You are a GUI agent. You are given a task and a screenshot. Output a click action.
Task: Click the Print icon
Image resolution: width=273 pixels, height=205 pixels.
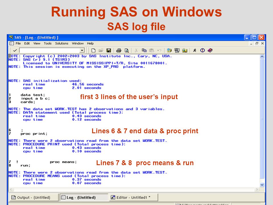(x=119, y=51)
